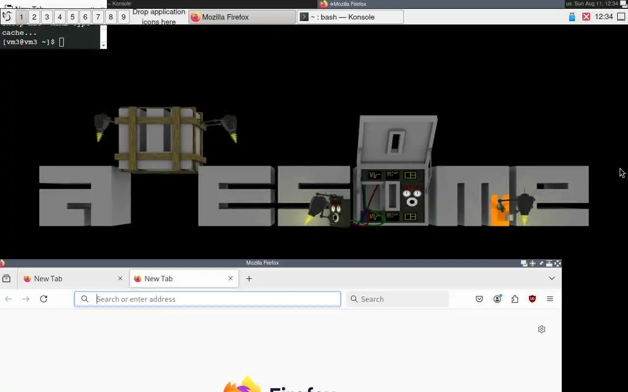Focus Mozilla Firefox in the taskbar
The width and height of the screenshot is (628, 392).
click(242, 17)
